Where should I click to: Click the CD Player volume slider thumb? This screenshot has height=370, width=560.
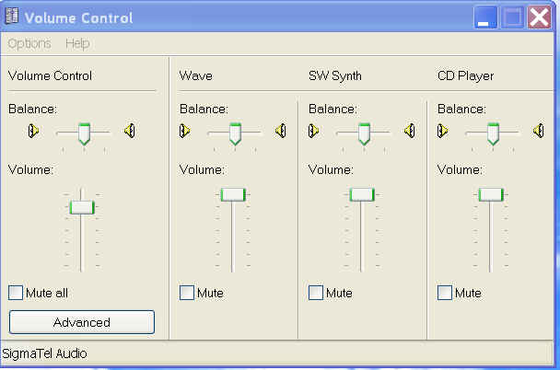[x=491, y=193]
